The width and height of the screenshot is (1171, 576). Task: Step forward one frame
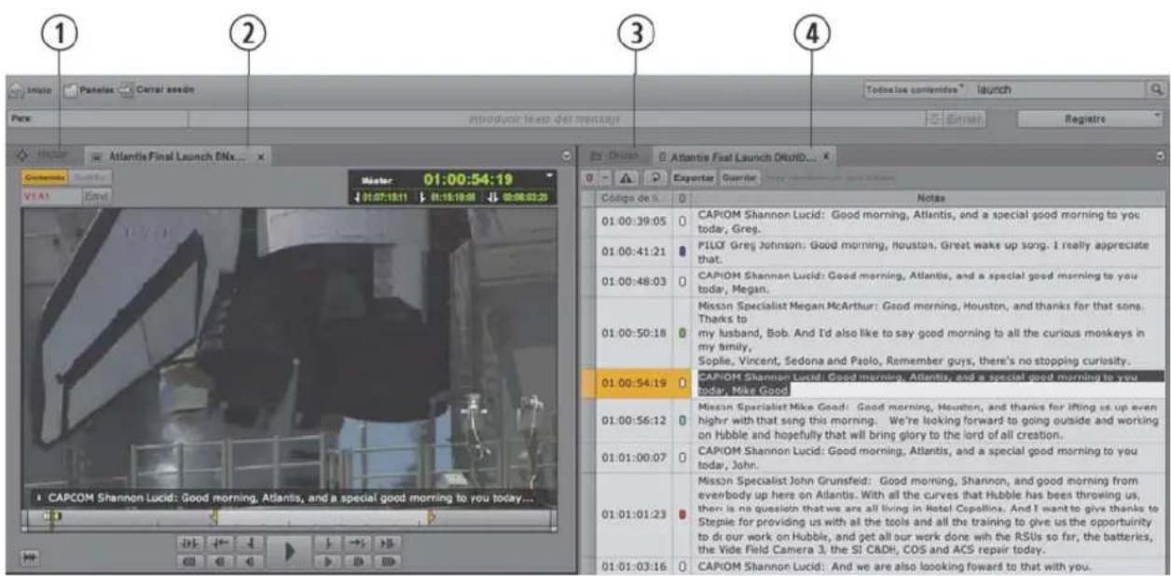point(329,561)
